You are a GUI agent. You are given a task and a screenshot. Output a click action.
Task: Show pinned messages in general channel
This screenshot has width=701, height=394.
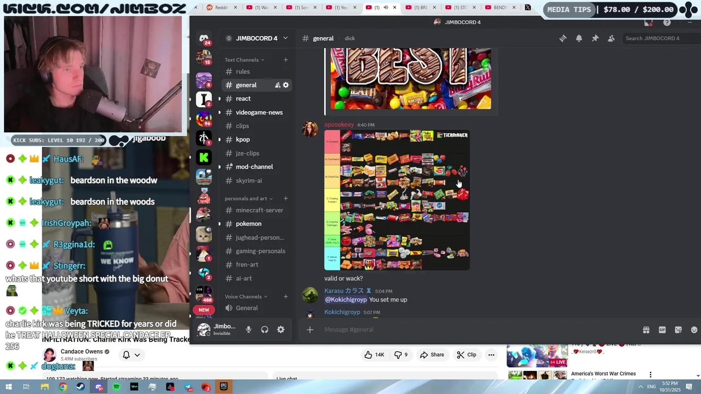(595, 38)
